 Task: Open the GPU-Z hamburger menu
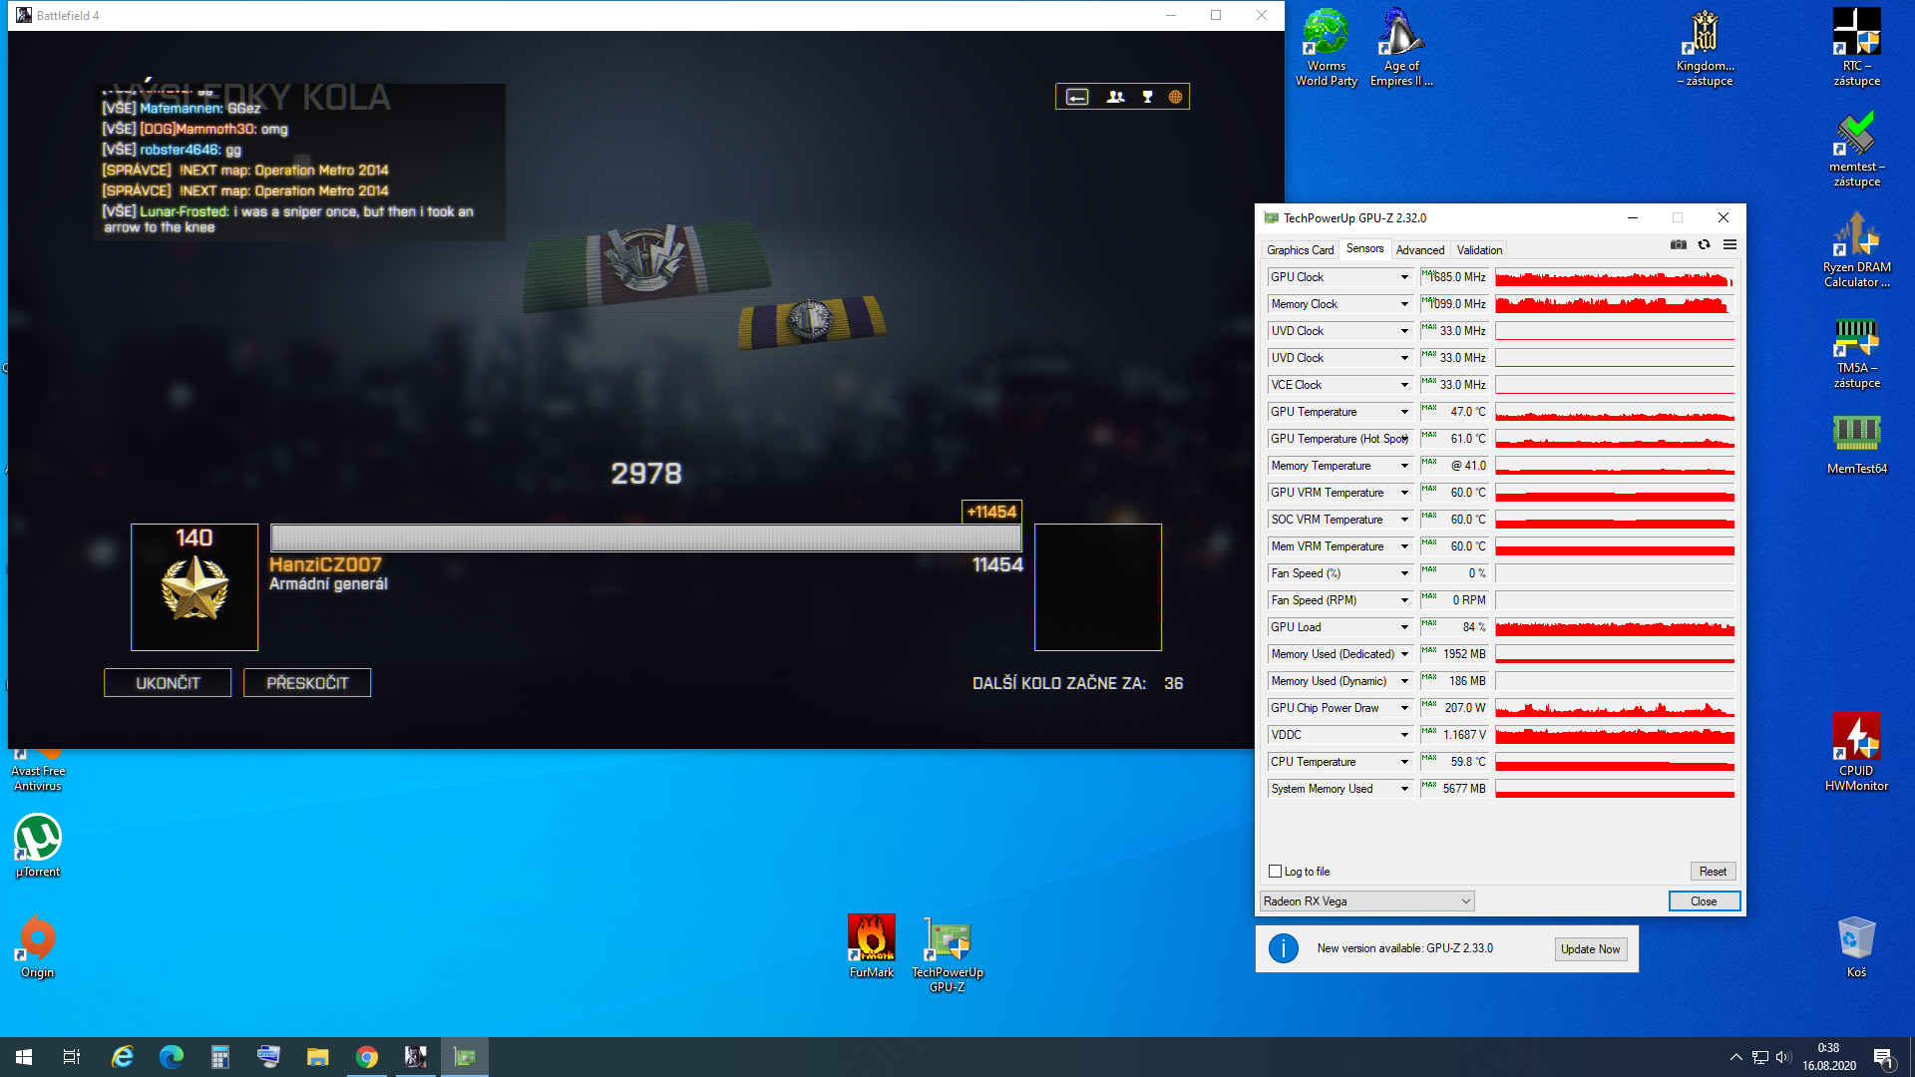(1730, 245)
